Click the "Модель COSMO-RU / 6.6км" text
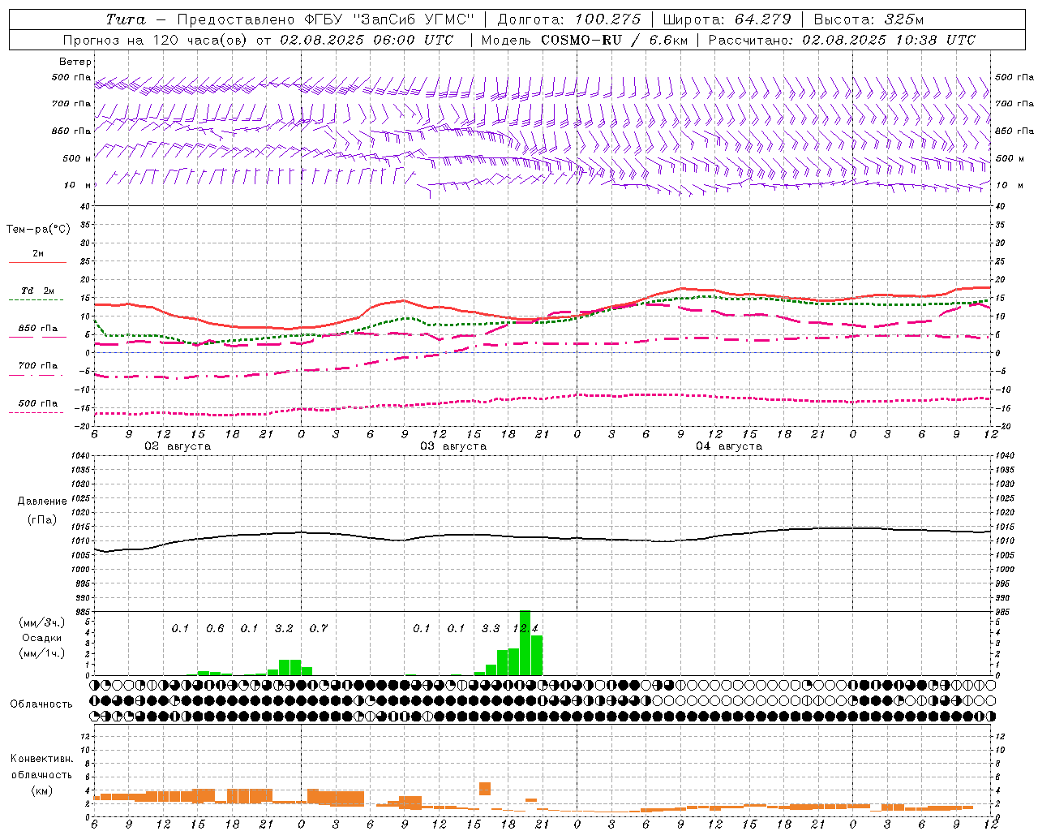Image resolution: width=1038 pixels, height=831 pixels. point(583,40)
